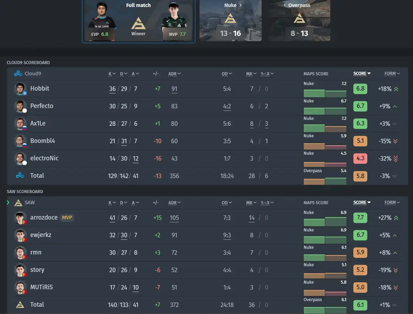Viewport: 413px width, 314px height.
Task: Open ewjerkz's player avatar
Action: pyautogui.click(x=20, y=235)
